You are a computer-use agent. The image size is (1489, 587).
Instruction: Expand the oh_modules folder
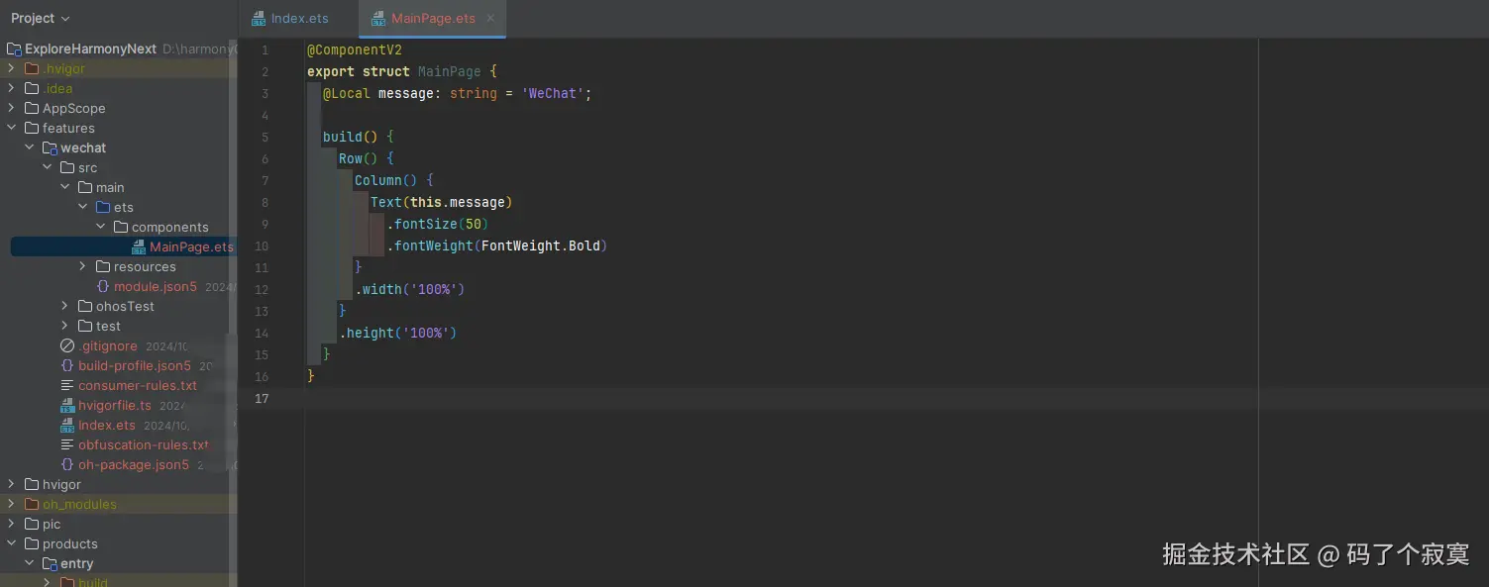pyautogui.click(x=11, y=504)
